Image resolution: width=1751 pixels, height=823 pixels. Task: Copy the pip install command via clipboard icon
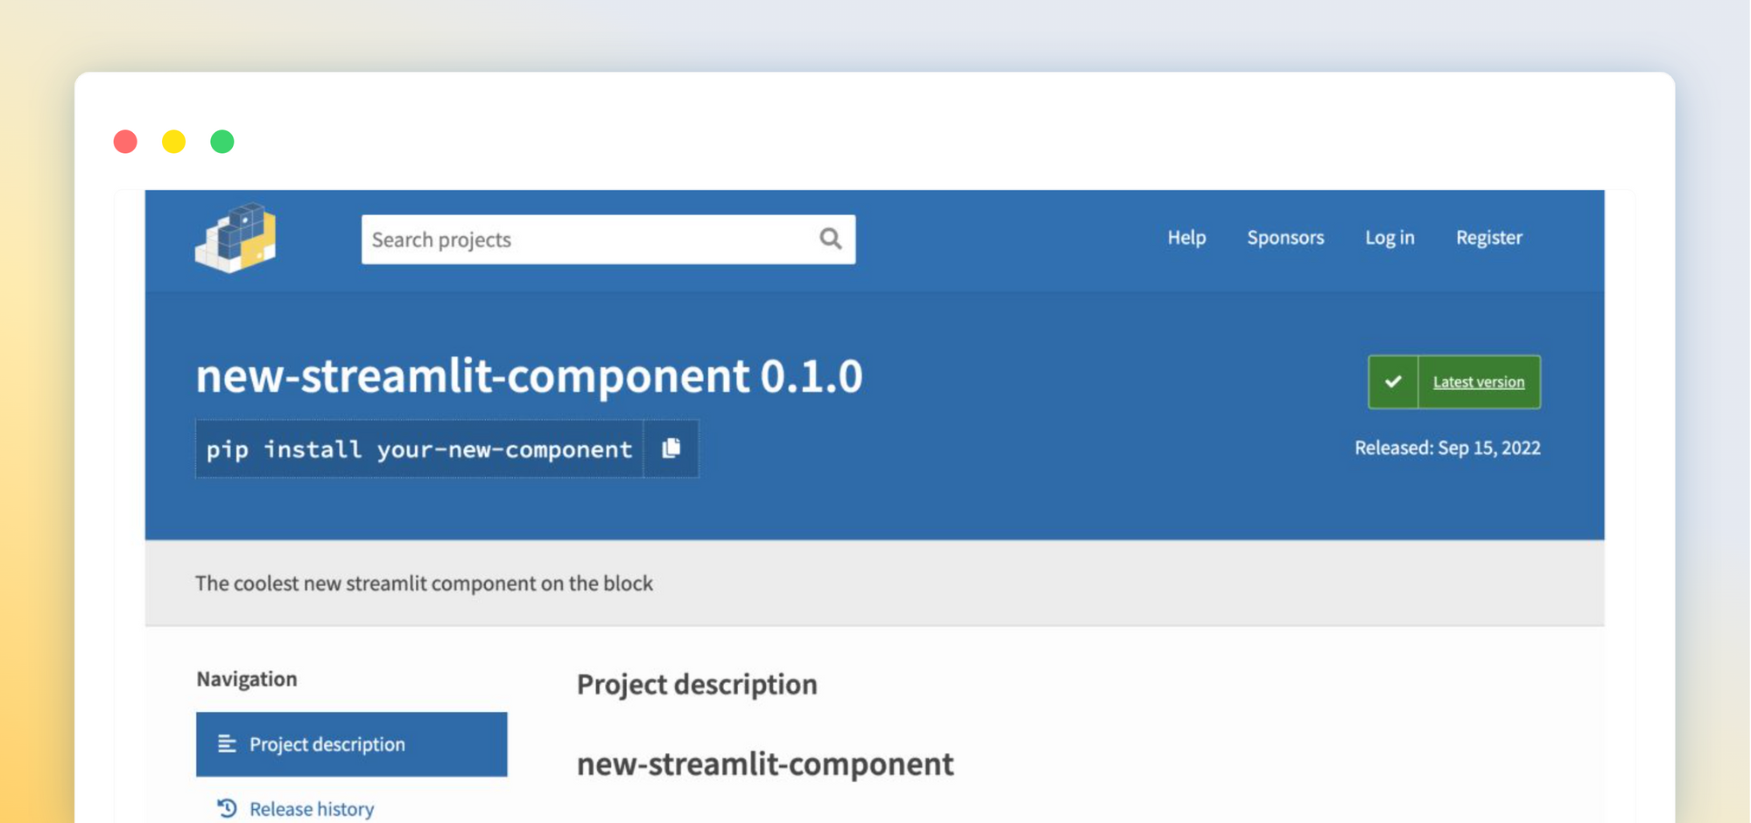672,448
